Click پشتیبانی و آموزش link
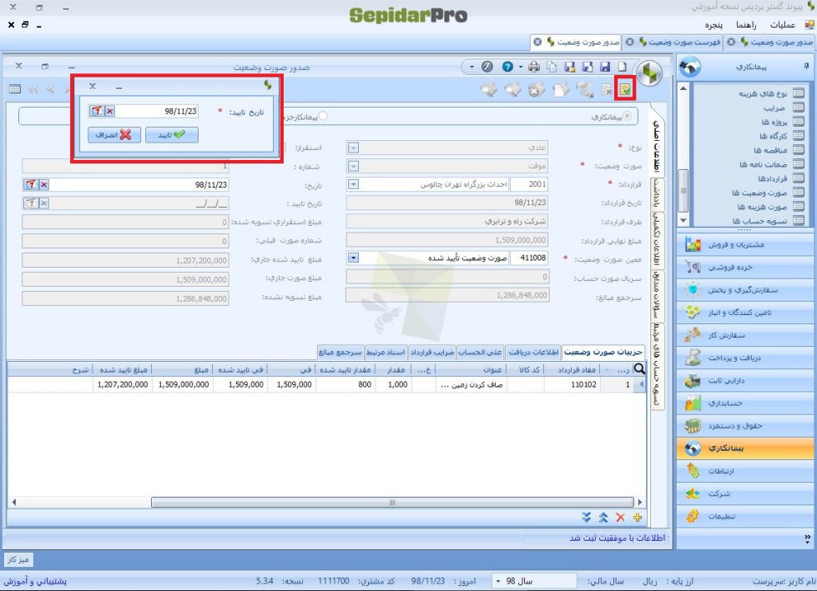The image size is (817, 591). (x=35, y=581)
